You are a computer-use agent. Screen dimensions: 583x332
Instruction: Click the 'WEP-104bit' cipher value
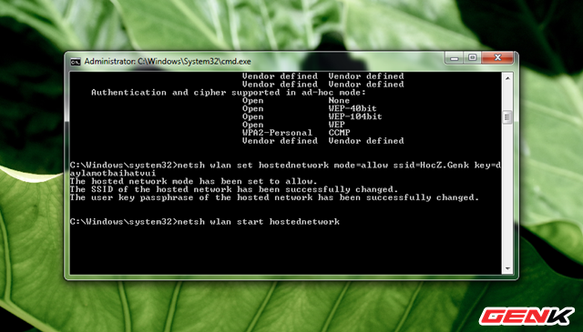point(355,117)
